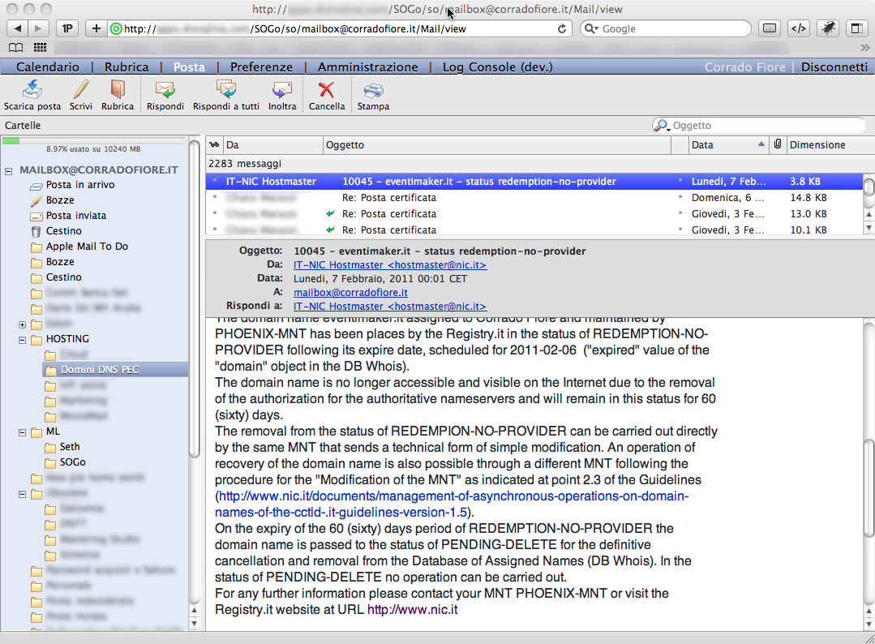The height and width of the screenshot is (644, 875).
Task: Click the Disconnetti link
Action: click(x=834, y=67)
